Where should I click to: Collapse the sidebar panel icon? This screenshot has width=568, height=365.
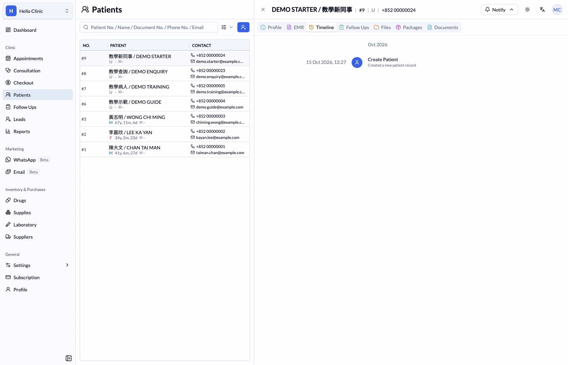click(69, 358)
